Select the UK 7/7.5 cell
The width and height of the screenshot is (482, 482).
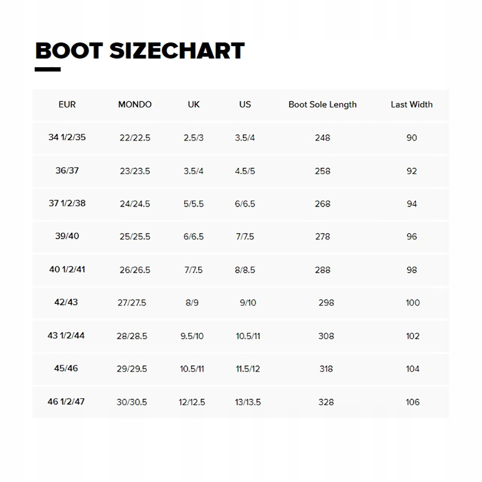coord(193,270)
